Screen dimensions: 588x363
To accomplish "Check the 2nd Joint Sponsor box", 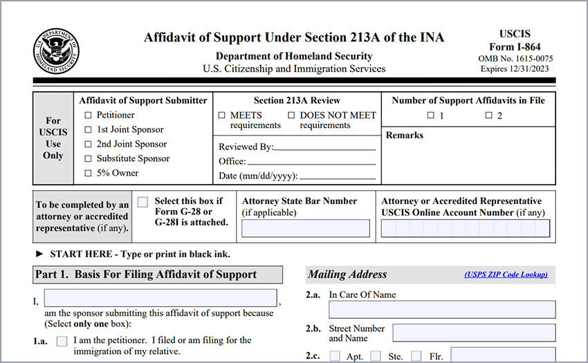I will 88,144.
